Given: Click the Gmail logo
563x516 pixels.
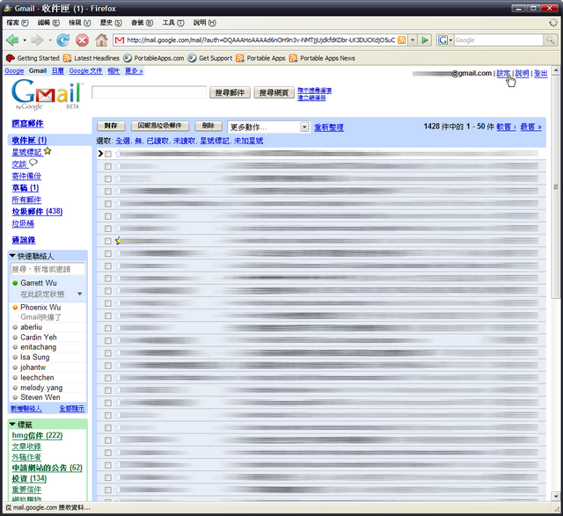Looking at the screenshot, I should pos(47,94).
